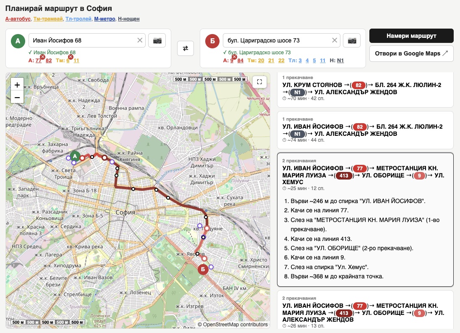Click N1 badge in first route card
Screen dimensions: 460x333
tap(298, 92)
